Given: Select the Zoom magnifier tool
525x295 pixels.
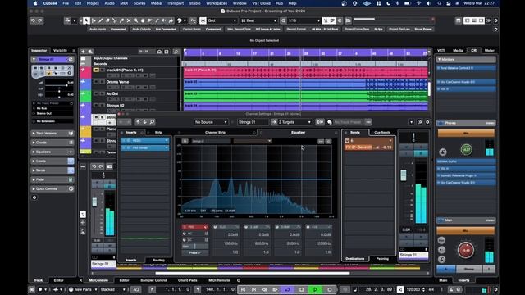Looking at the screenshot, I should click(x=135, y=20).
